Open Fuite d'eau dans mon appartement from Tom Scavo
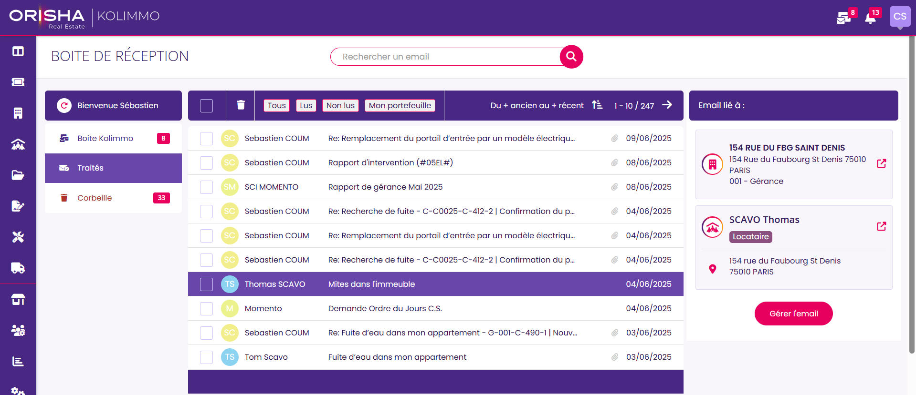Viewport: 916px width, 395px height. tap(436, 357)
